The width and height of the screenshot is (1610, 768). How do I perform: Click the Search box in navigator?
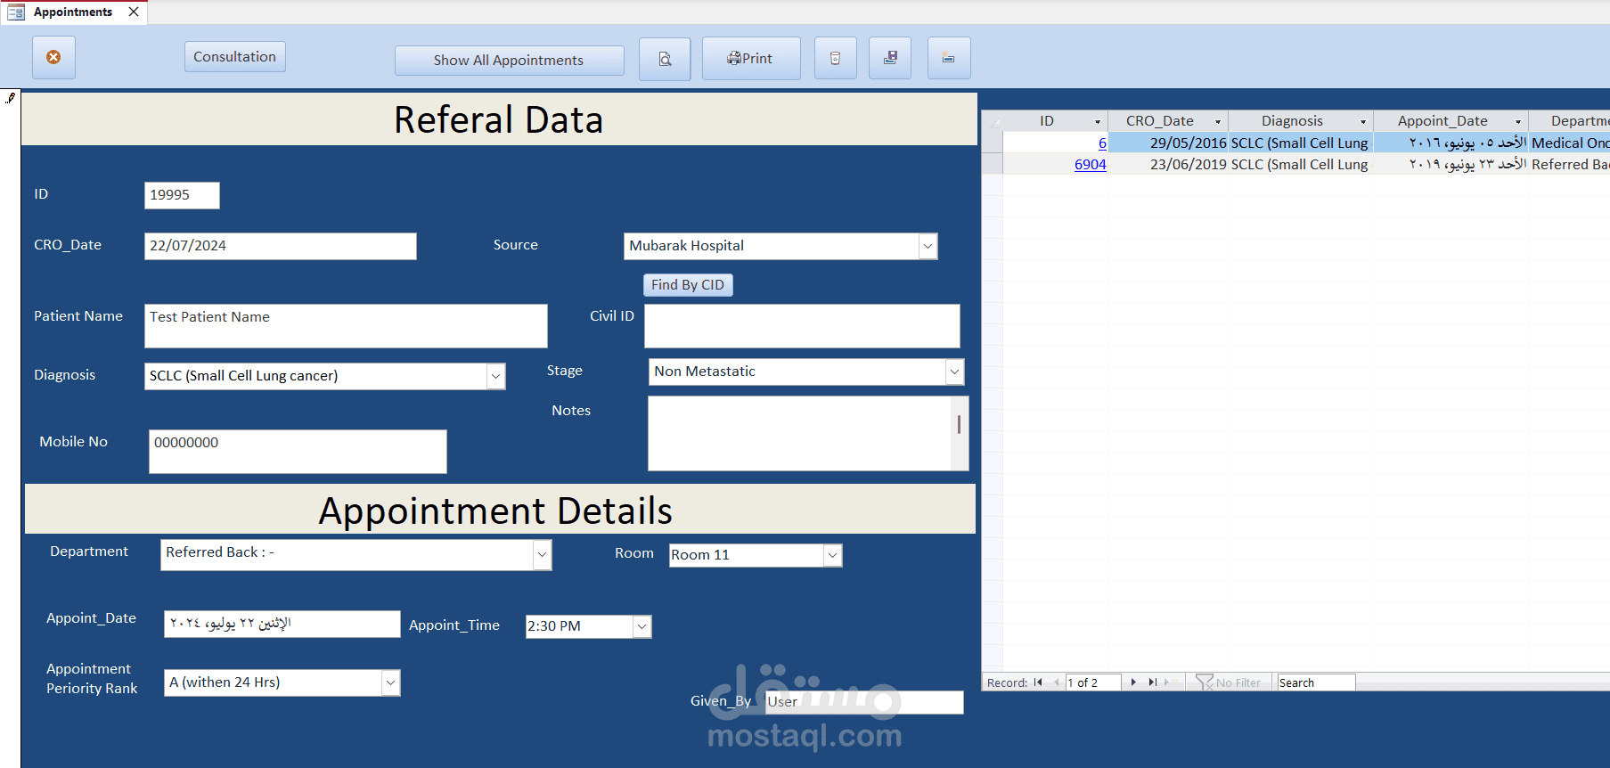[x=1316, y=682]
